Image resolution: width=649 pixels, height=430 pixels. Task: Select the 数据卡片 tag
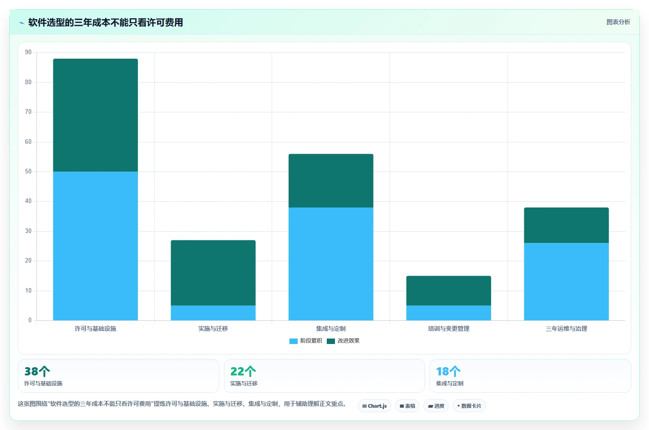tap(469, 406)
